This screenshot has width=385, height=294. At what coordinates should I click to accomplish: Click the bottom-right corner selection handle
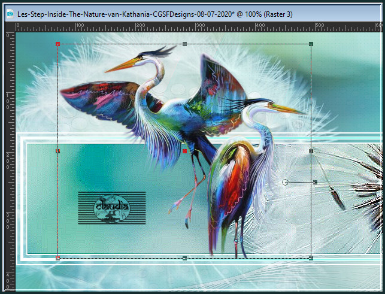[x=311, y=258]
